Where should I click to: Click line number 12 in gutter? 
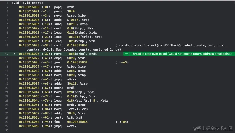(7, 54)
